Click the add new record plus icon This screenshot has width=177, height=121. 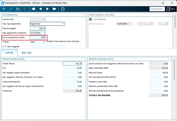4,9
